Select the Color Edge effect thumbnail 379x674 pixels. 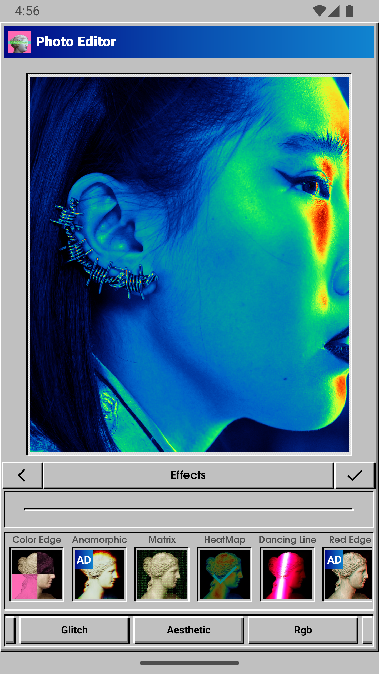point(37,574)
